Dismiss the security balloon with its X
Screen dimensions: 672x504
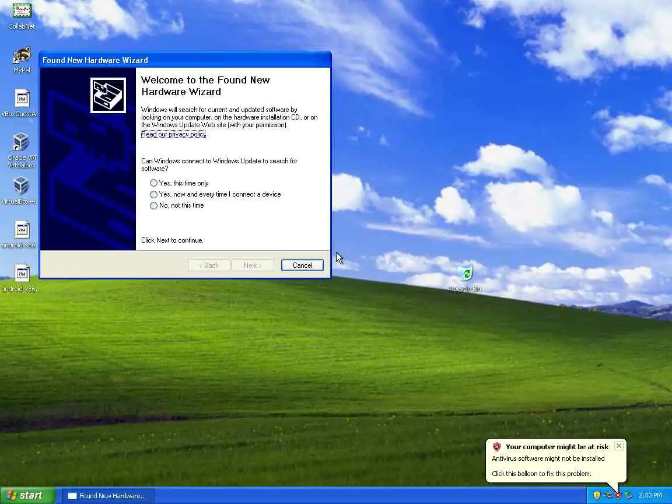(618, 446)
